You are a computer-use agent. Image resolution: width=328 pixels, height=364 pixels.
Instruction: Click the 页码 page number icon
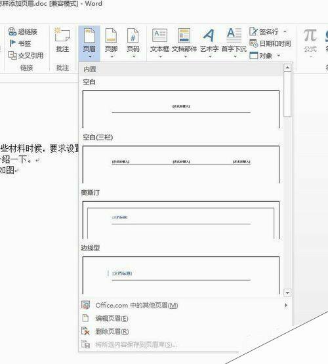(x=133, y=35)
